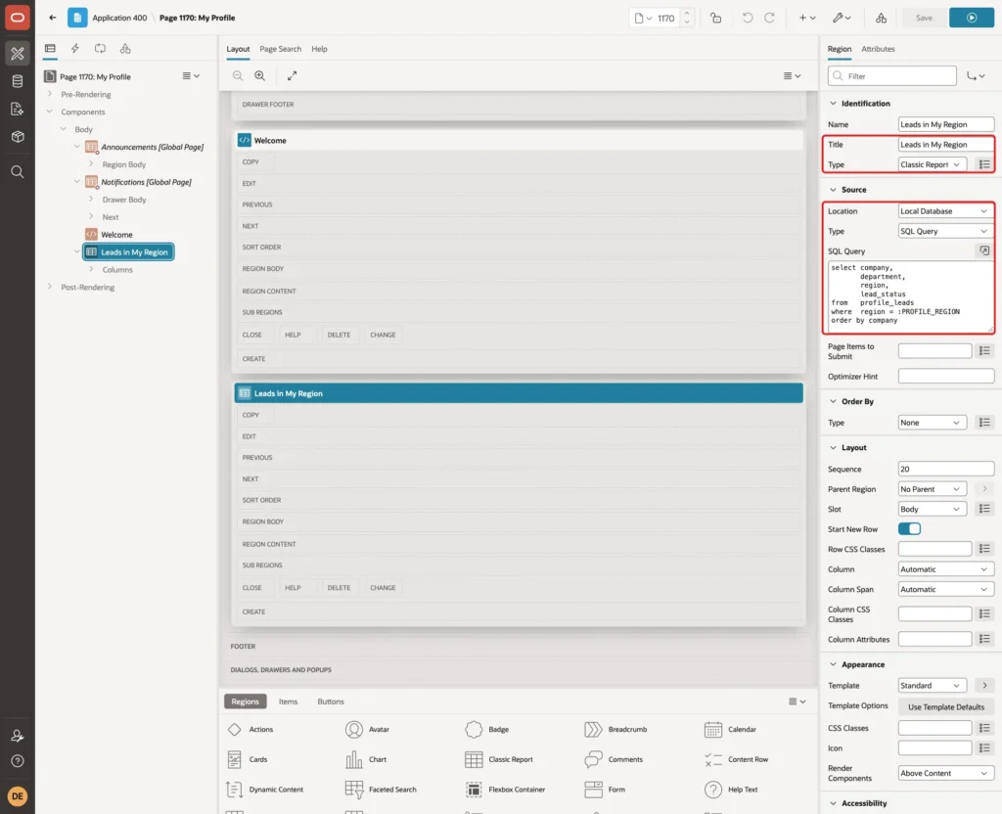Switch to the Layout tab
1002x814 pixels.
point(238,49)
